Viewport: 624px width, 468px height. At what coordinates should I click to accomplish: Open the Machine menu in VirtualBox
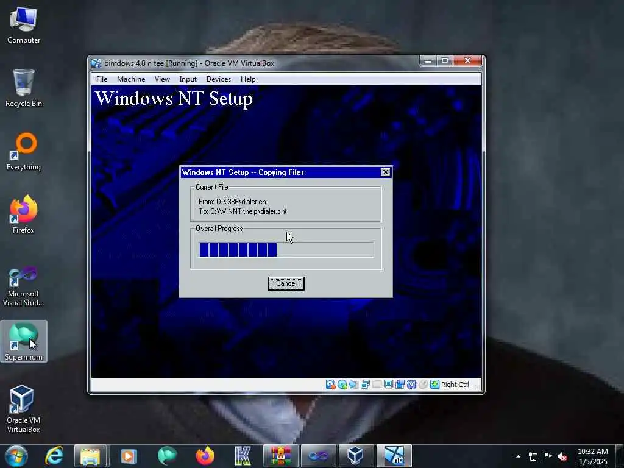[x=131, y=79]
